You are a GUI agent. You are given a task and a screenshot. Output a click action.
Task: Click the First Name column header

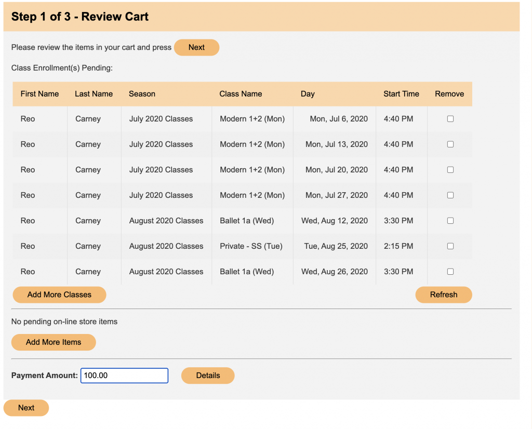pyautogui.click(x=39, y=94)
